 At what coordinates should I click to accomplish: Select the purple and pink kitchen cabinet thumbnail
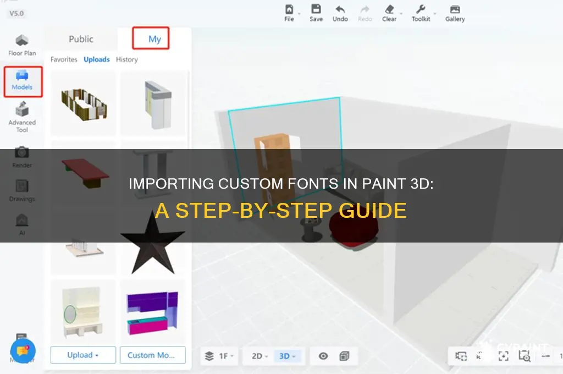click(153, 312)
